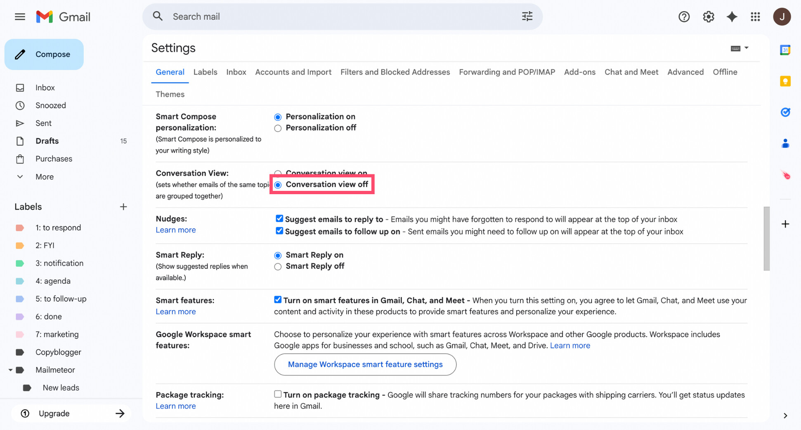
Task: Click the orange color dot of label 2: FYI
Action: click(x=20, y=245)
